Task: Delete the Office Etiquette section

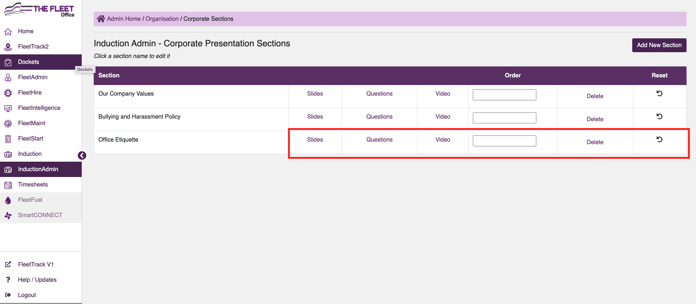Action: (x=595, y=142)
